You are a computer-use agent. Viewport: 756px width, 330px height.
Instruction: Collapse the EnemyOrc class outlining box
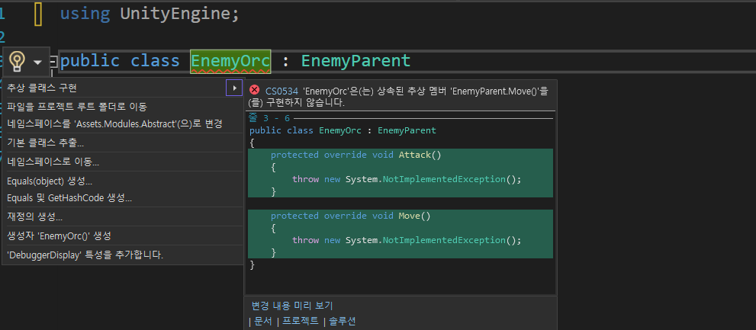coord(53,61)
